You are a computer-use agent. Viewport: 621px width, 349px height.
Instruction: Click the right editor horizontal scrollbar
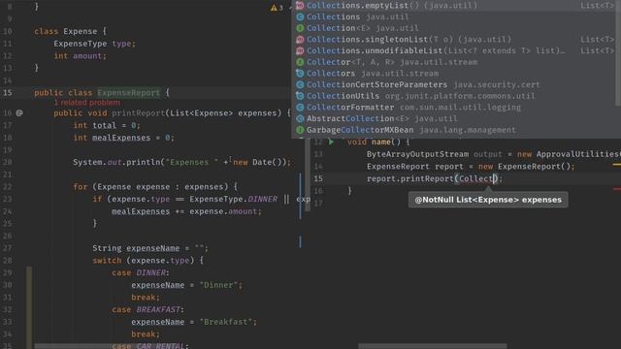433,346
